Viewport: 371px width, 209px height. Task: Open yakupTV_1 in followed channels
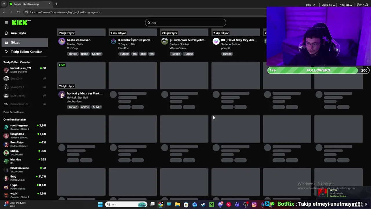click(x=25, y=87)
